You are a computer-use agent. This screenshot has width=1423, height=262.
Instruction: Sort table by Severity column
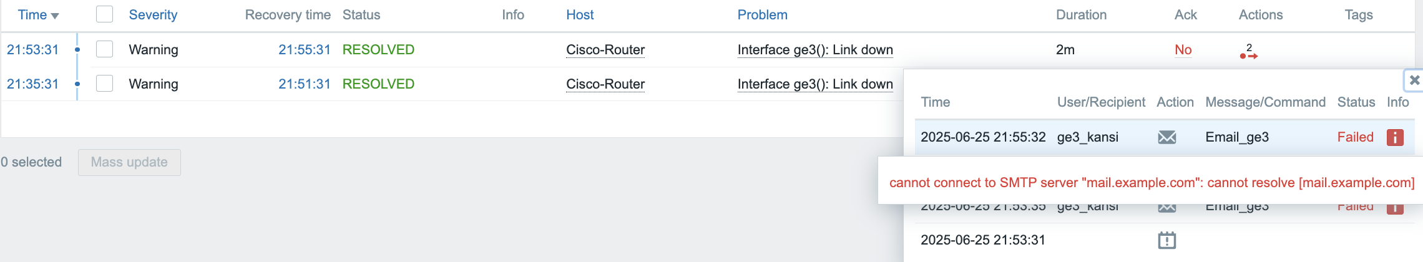click(x=153, y=15)
